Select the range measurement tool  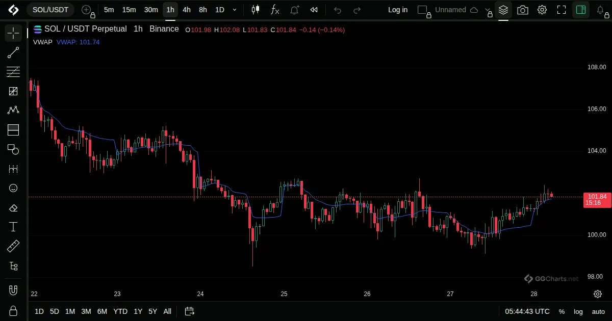[13, 169]
